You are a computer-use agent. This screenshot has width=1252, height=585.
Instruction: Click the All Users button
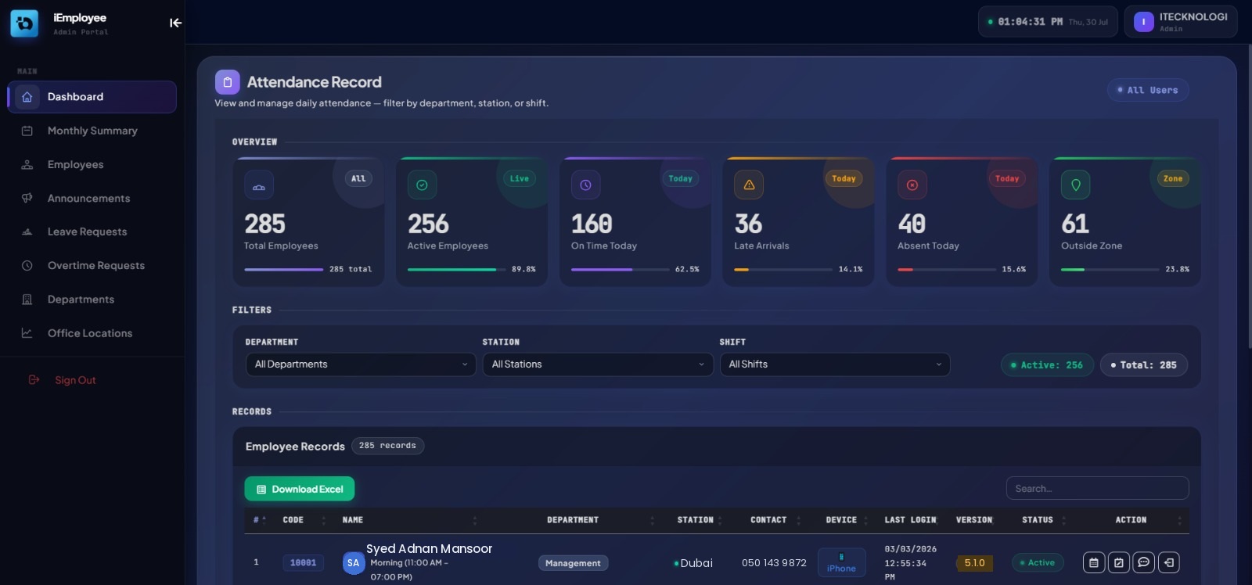[x=1148, y=90]
